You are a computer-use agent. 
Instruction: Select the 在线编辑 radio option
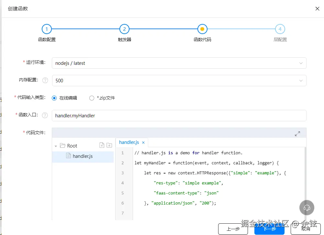pyautogui.click(x=54, y=98)
